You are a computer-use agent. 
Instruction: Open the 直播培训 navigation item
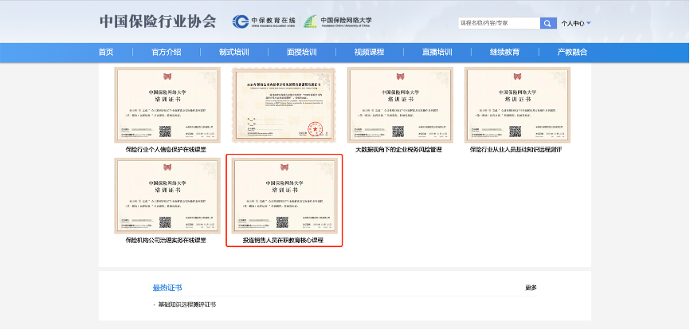click(437, 53)
